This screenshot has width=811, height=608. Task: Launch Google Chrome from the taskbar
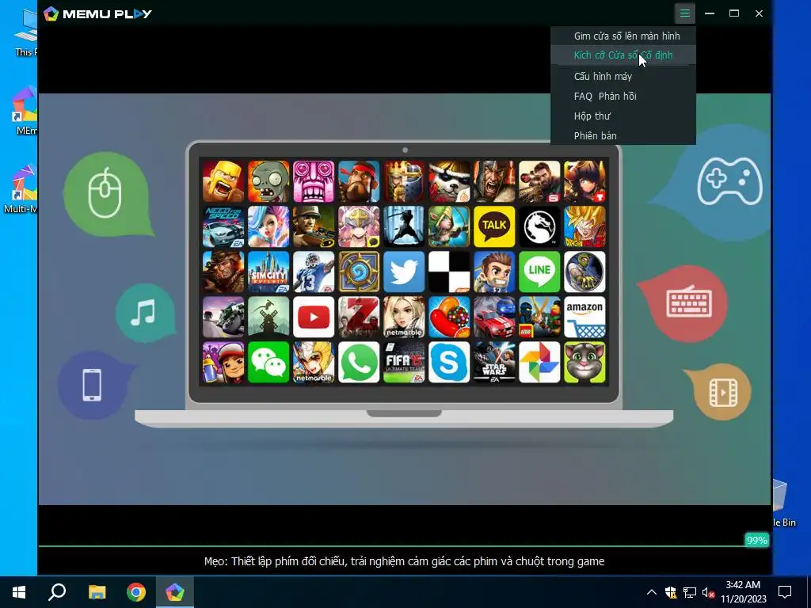[136, 592]
